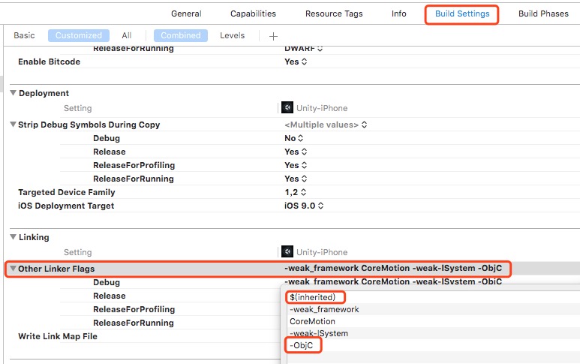Select the Basic filter
580x364 pixels.
click(24, 35)
